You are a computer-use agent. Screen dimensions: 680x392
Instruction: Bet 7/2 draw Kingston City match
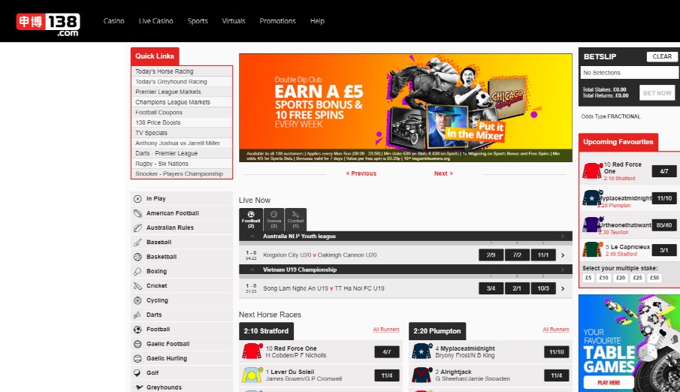click(517, 255)
